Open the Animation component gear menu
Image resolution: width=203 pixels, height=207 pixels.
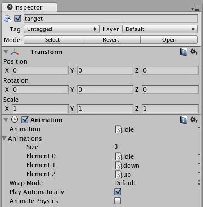[x=193, y=119]
